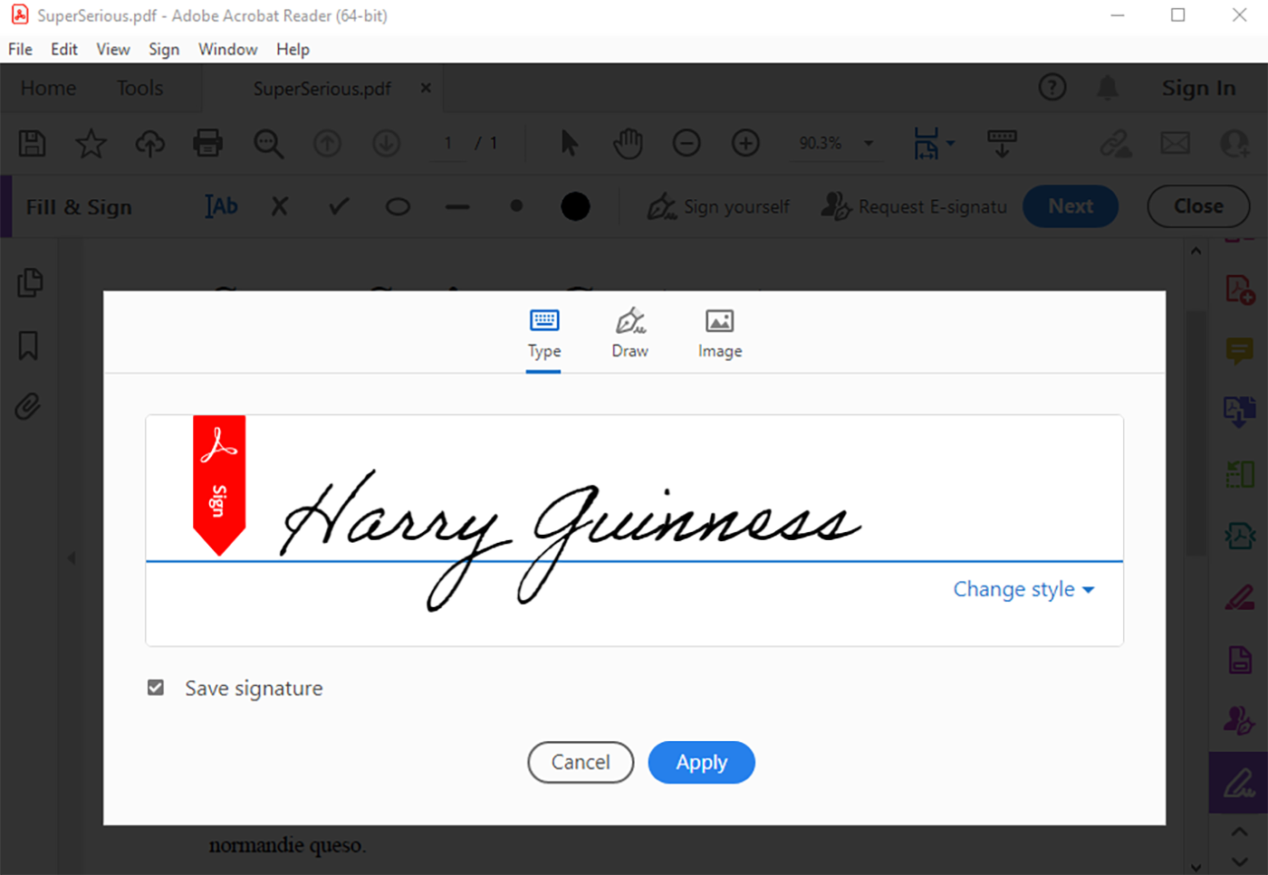Uncheck the Save signature checkbox
This screenshot has height=875, width=1268.
pyautogui.click(x=155, y=688)
